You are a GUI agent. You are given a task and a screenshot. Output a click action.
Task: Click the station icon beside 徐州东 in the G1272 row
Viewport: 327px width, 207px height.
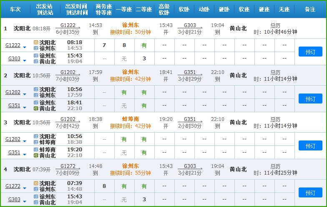[x=36, y=189]
